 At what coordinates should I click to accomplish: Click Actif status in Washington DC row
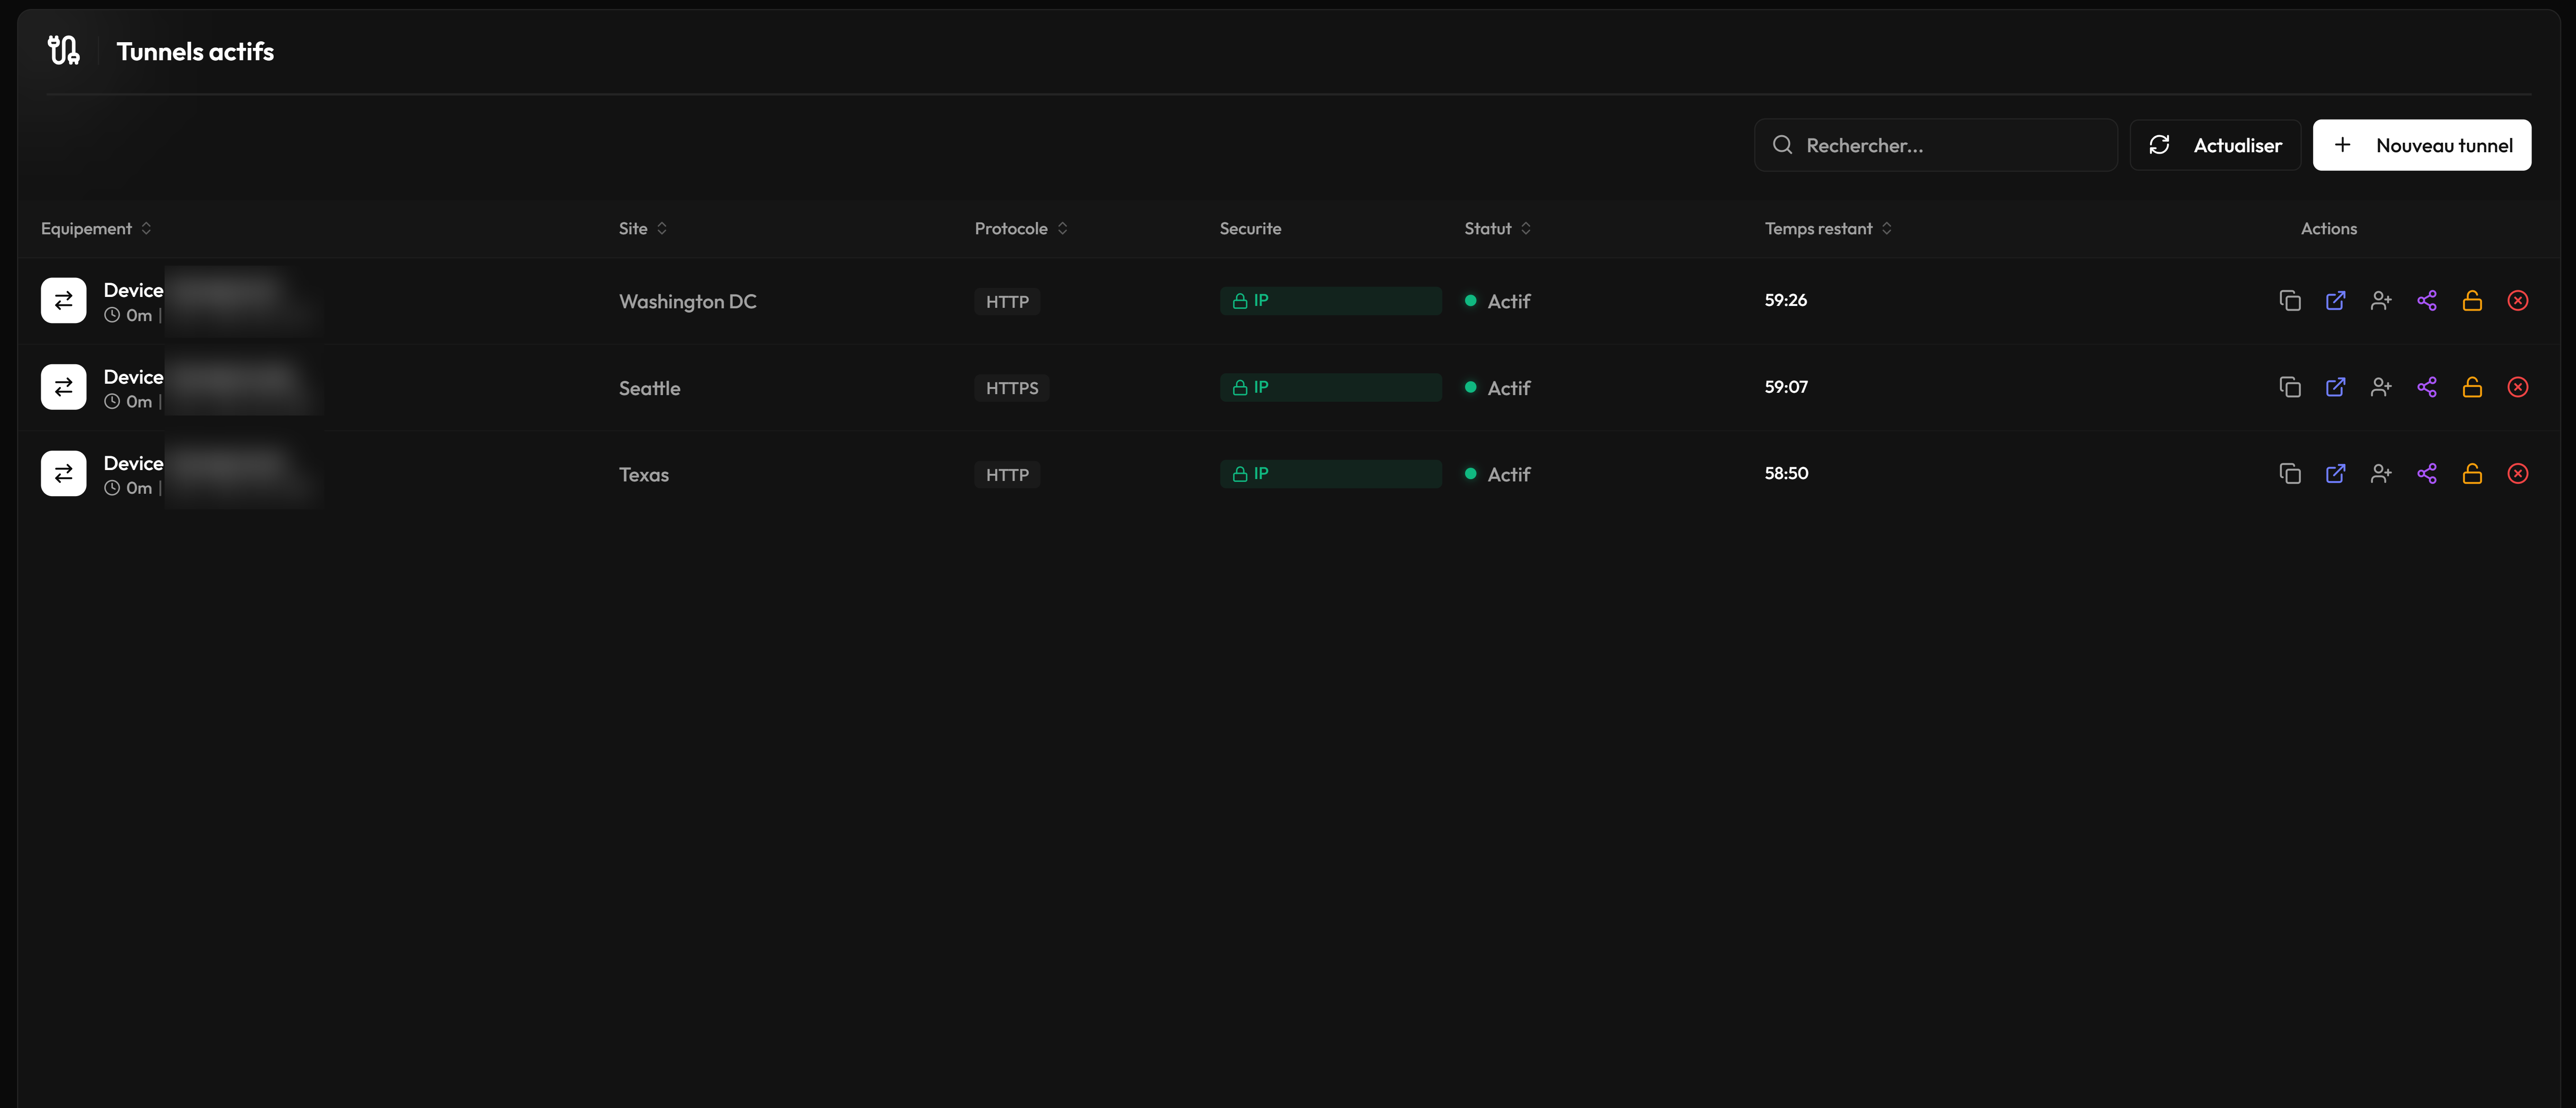coord(1498,302)
